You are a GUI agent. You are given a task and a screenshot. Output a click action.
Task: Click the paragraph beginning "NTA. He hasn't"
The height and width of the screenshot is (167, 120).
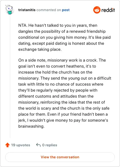click(64, 37)
